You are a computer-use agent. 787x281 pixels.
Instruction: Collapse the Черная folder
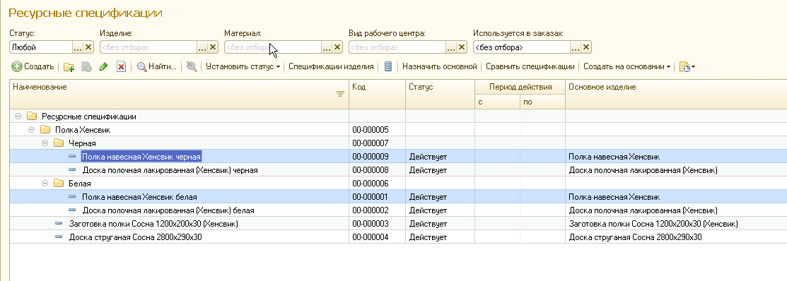pos(45,143)
